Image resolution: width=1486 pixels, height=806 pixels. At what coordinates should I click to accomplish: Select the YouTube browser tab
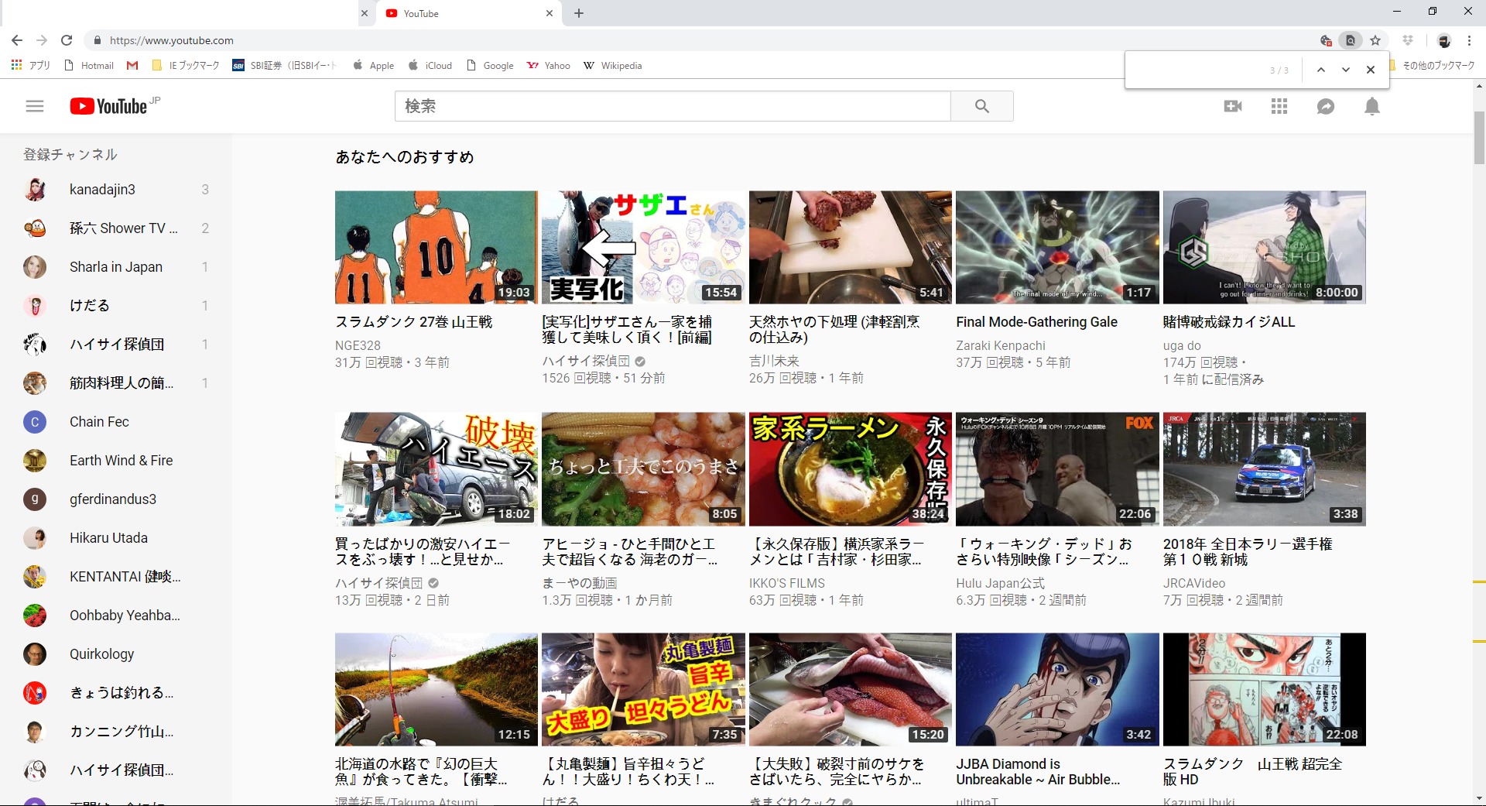point(464,13)
